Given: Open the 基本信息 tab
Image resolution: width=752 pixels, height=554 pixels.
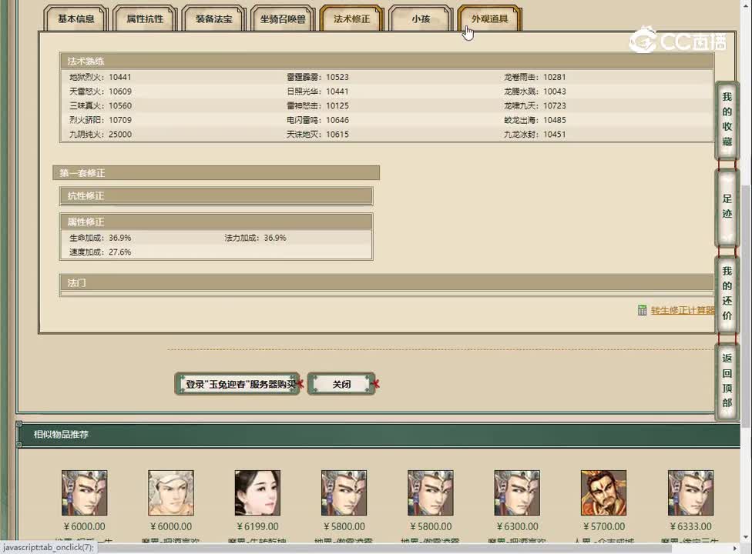Looking at the screenshot, I should pyautogui.click(x=76, y=19).
